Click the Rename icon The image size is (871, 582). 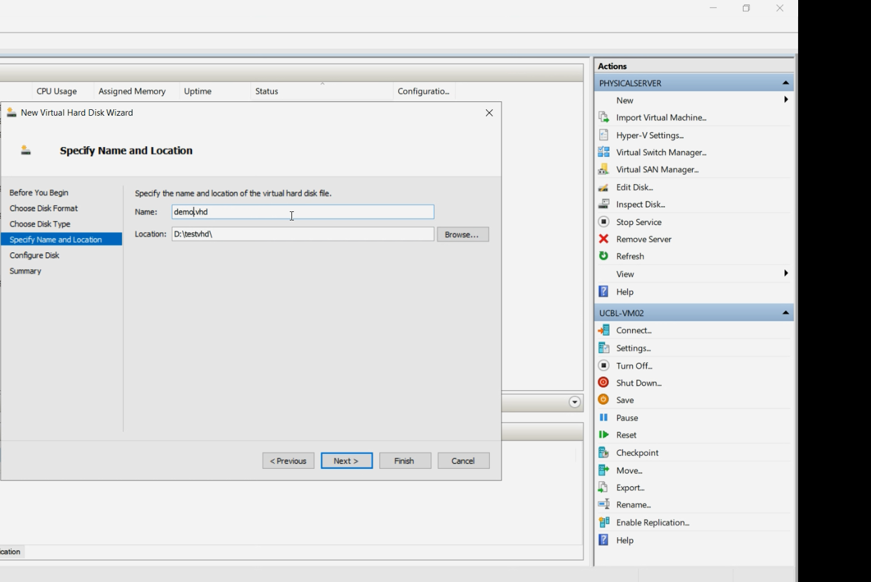pos(604,505)
